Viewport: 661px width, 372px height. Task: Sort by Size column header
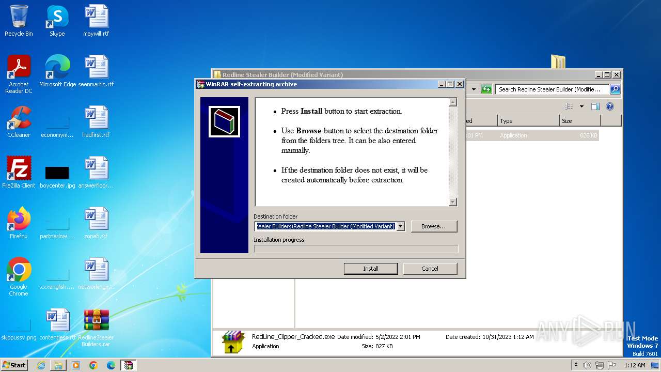[x=580, y=121]
